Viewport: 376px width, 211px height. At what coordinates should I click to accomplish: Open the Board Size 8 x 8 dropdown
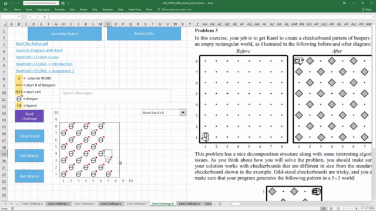(x=183, y=113)
